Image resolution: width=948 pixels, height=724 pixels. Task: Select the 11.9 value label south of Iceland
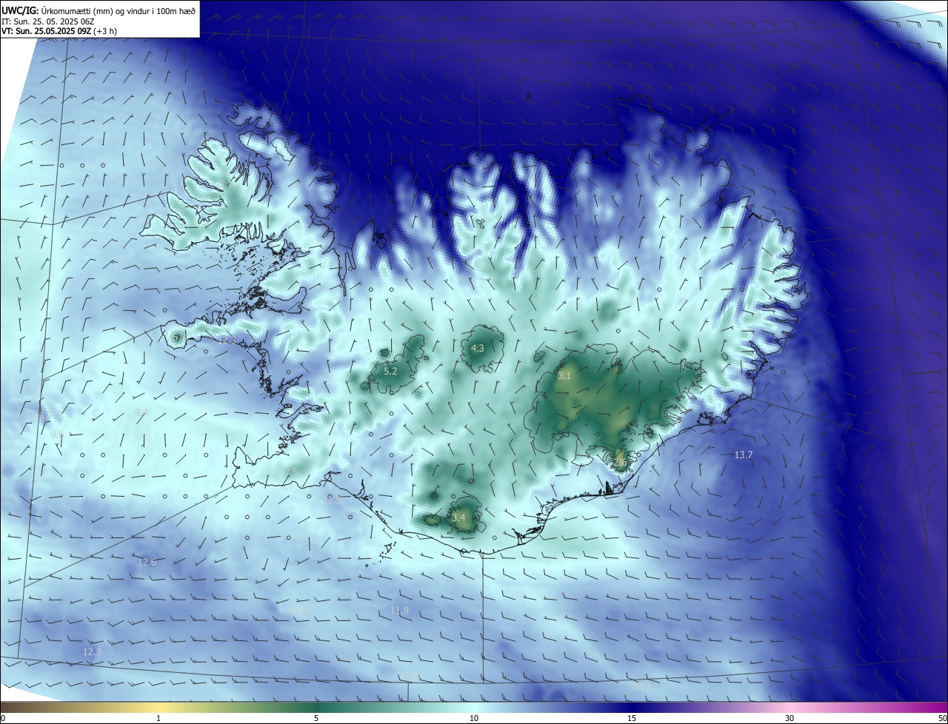[x=399, y=611]
